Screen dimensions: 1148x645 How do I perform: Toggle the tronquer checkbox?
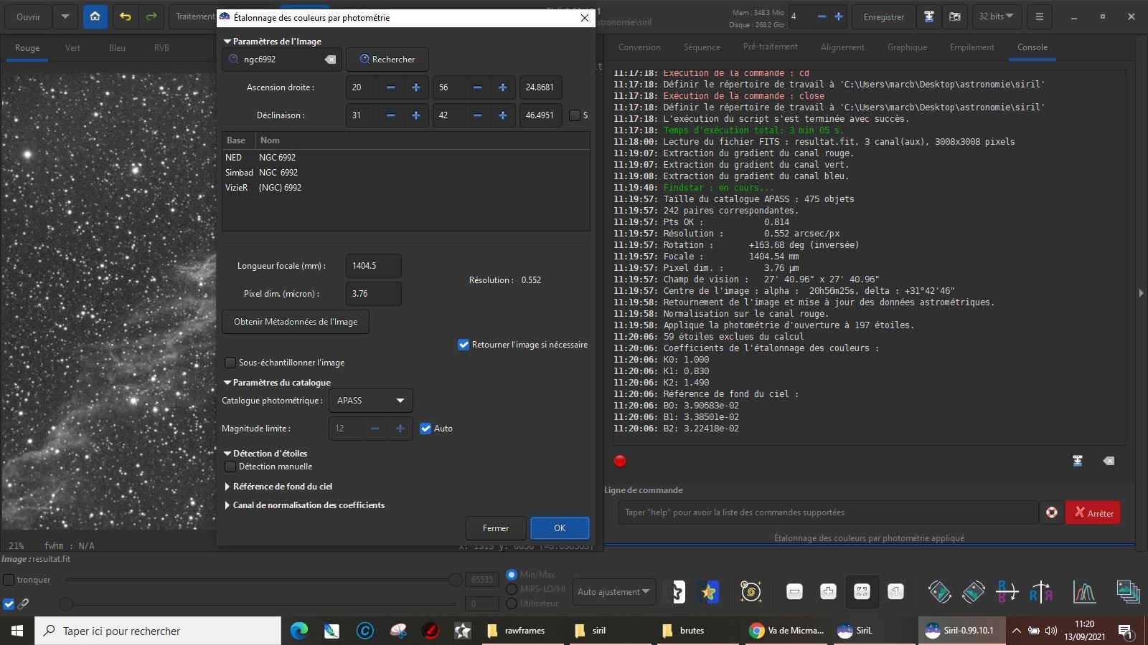click(x=9, y=580)
